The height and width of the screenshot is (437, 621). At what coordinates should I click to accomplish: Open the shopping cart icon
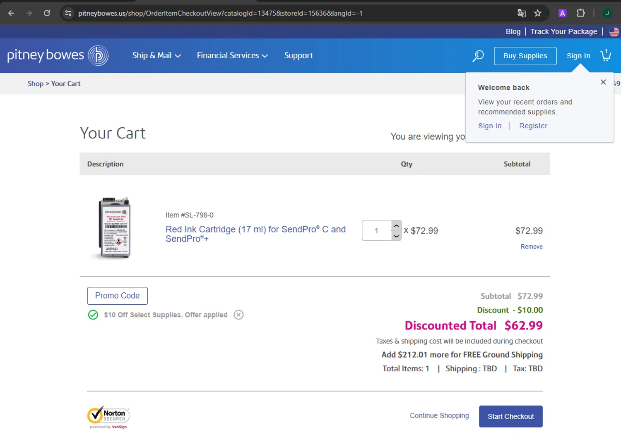point(606,55)
